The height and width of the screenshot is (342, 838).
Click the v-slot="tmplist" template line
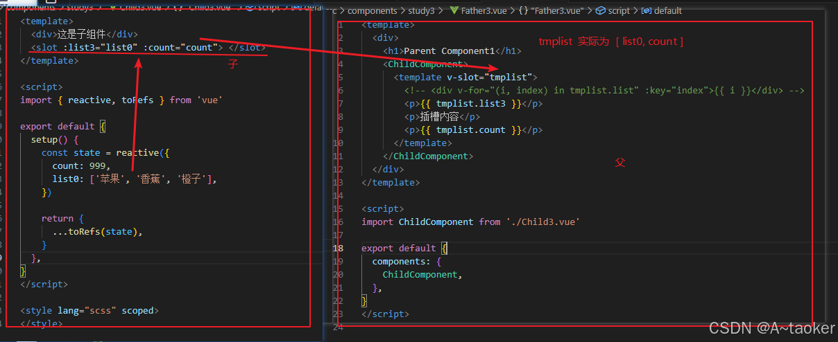click(465, 77)
